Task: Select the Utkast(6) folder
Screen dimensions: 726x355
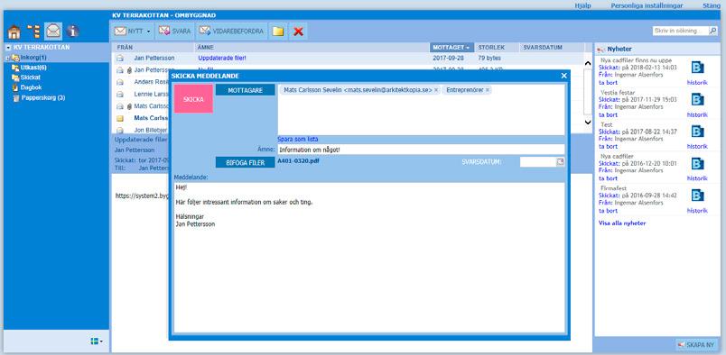Action: click(x=33, y=68)
